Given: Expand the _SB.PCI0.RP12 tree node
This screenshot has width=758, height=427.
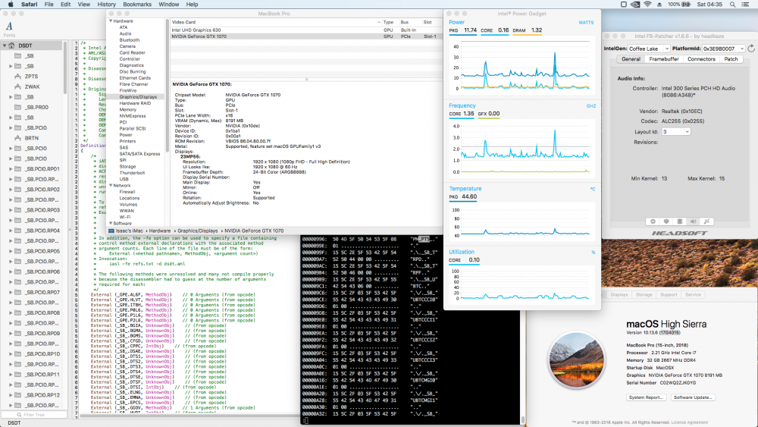Looking at the screenshot, I should coord(11,395).
